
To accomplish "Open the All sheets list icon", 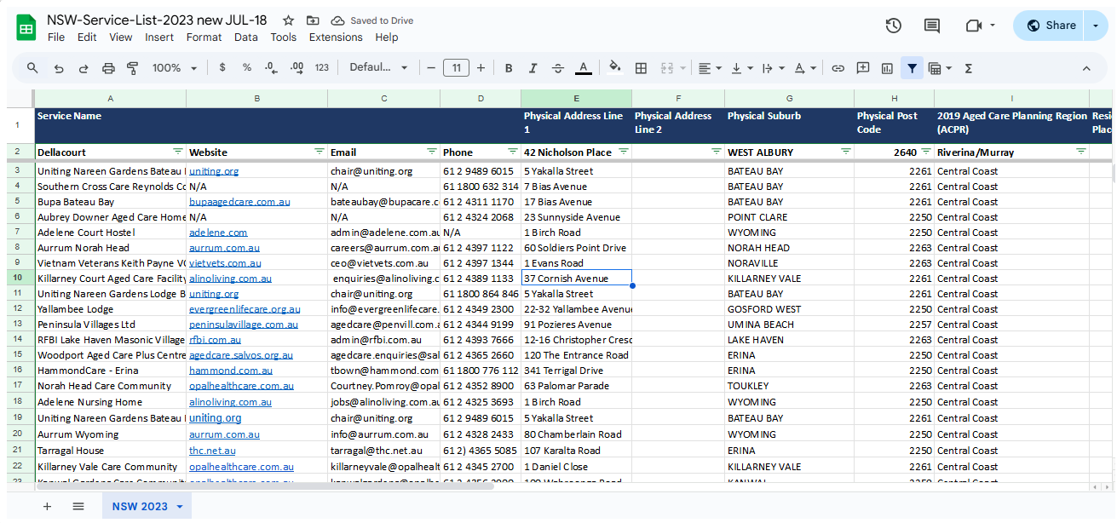I will (78, 506).
